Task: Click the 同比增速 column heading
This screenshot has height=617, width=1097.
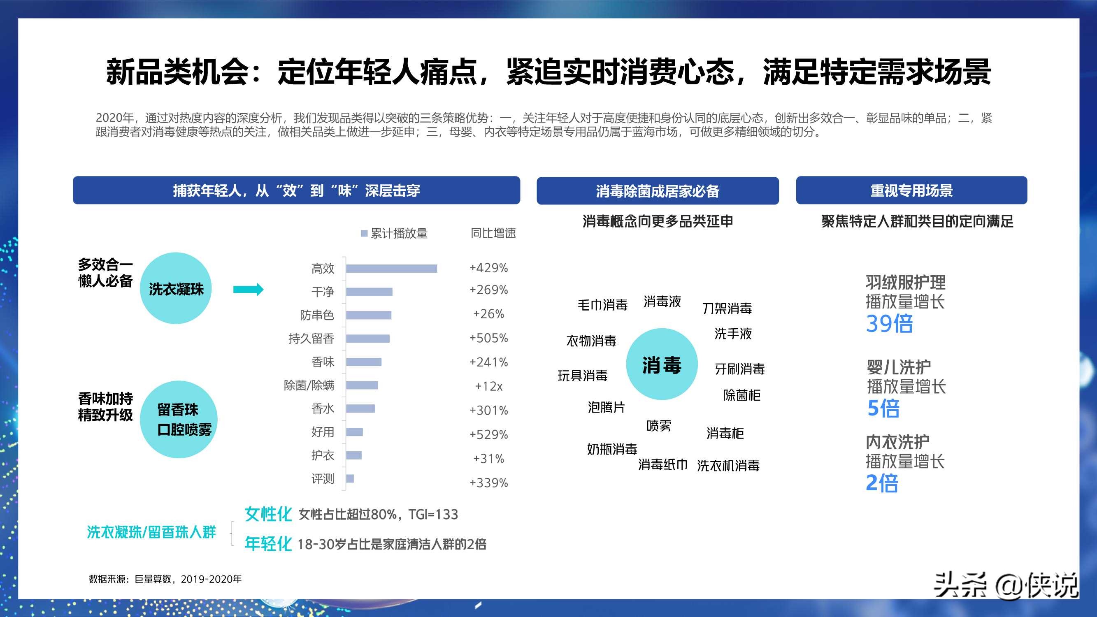Action: click(x=493, y=233)
